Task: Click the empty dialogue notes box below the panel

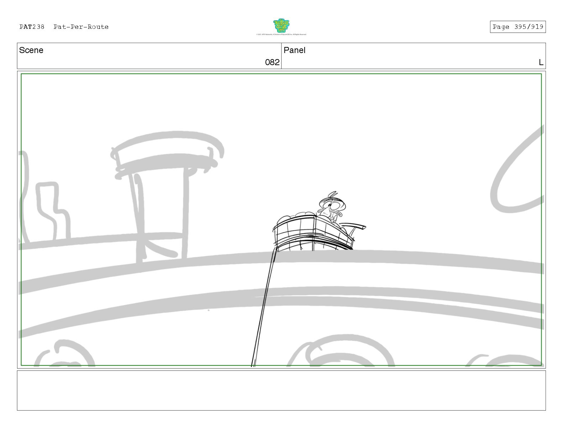Action: pyautogui.click(x=281, y=390)
